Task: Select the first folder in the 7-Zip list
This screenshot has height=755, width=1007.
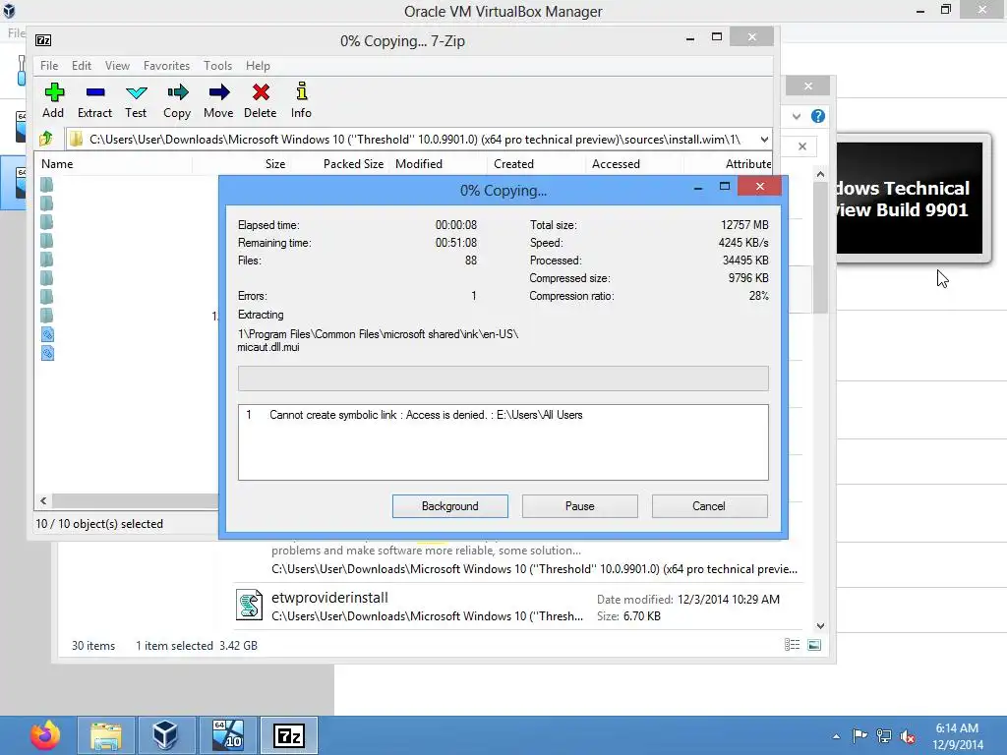Action: click(x=47, y=185)
